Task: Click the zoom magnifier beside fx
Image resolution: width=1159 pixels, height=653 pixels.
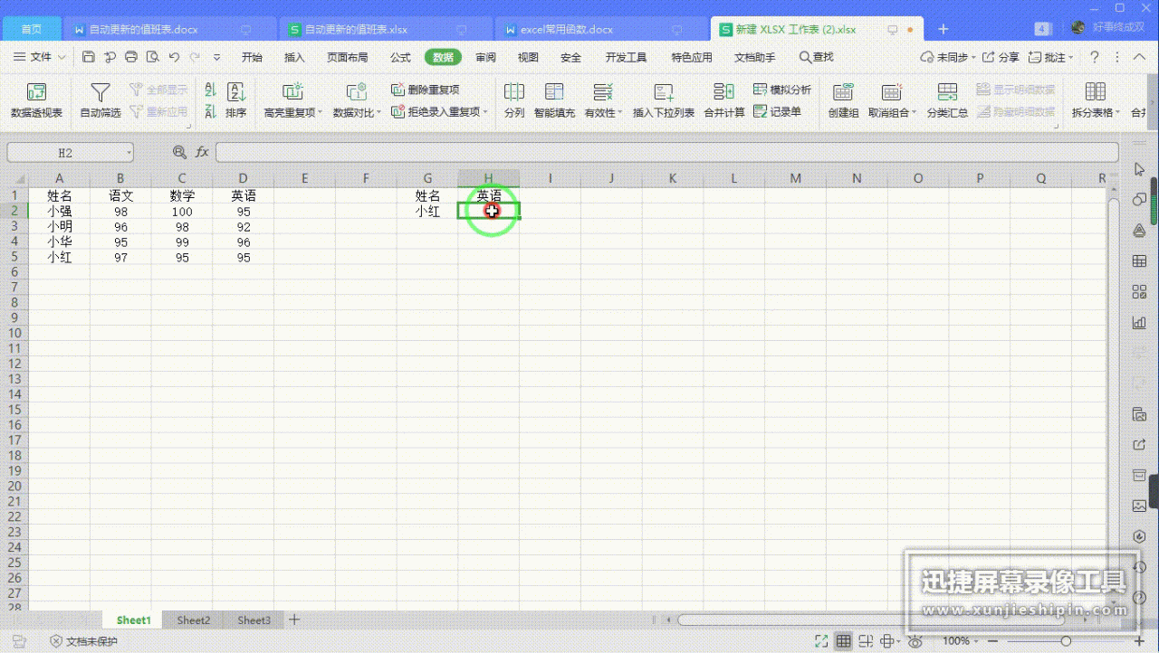Action: click(179, 152)
